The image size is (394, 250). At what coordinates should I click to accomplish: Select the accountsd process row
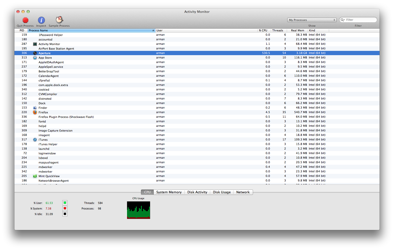[x=197, y=39]
